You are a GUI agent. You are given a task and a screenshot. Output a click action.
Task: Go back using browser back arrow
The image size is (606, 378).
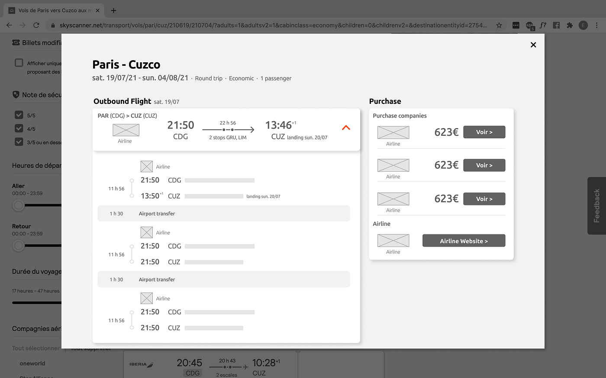pos(10,26)
